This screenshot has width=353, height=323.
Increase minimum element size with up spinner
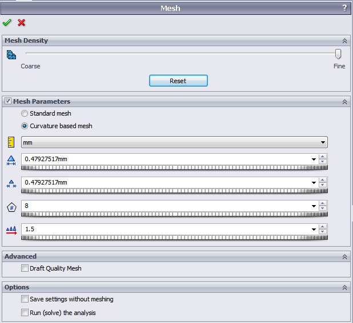[323, 180]
